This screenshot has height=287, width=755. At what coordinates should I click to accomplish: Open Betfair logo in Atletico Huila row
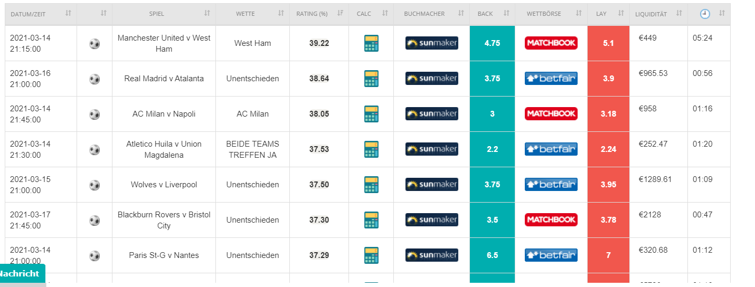[551, 149]
